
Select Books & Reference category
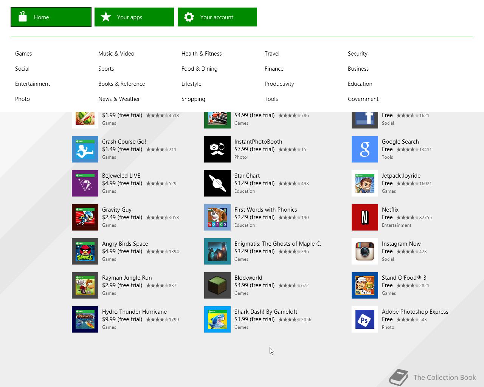(x=121, y=84)
